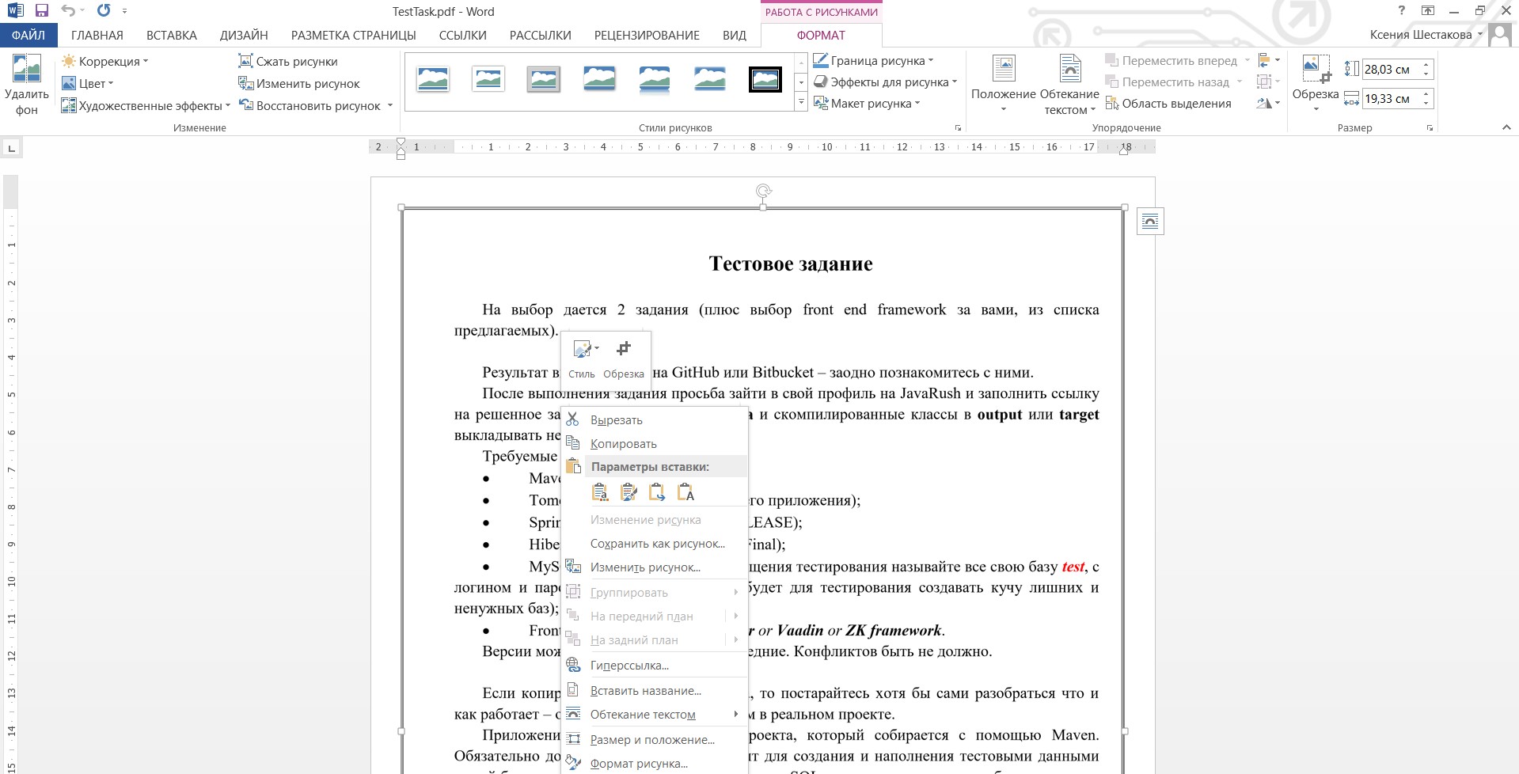The width and height of the screenshot is (1519, 774).
Task: Choose Format Picture (Формат рисунка)
Action: tap(655, 764)
